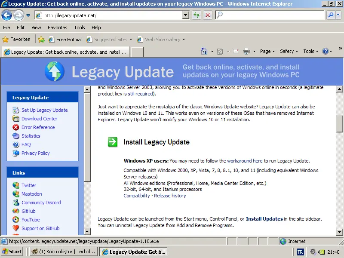This screenshot has width=344, height=258.
Task: Open the Compatibility link
Action: tap(136, 196)
